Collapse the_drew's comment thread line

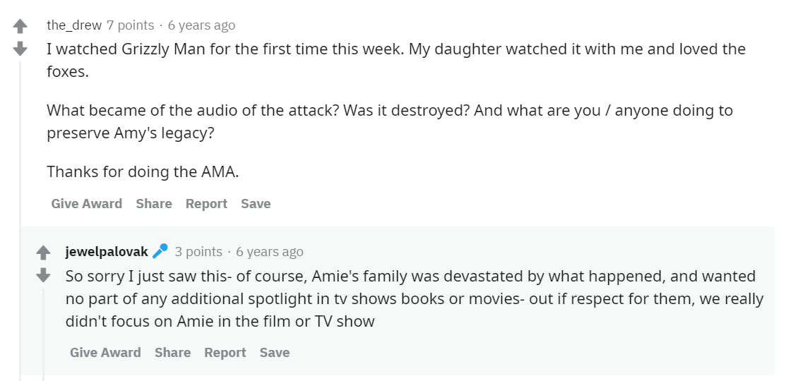coord(20,212)
